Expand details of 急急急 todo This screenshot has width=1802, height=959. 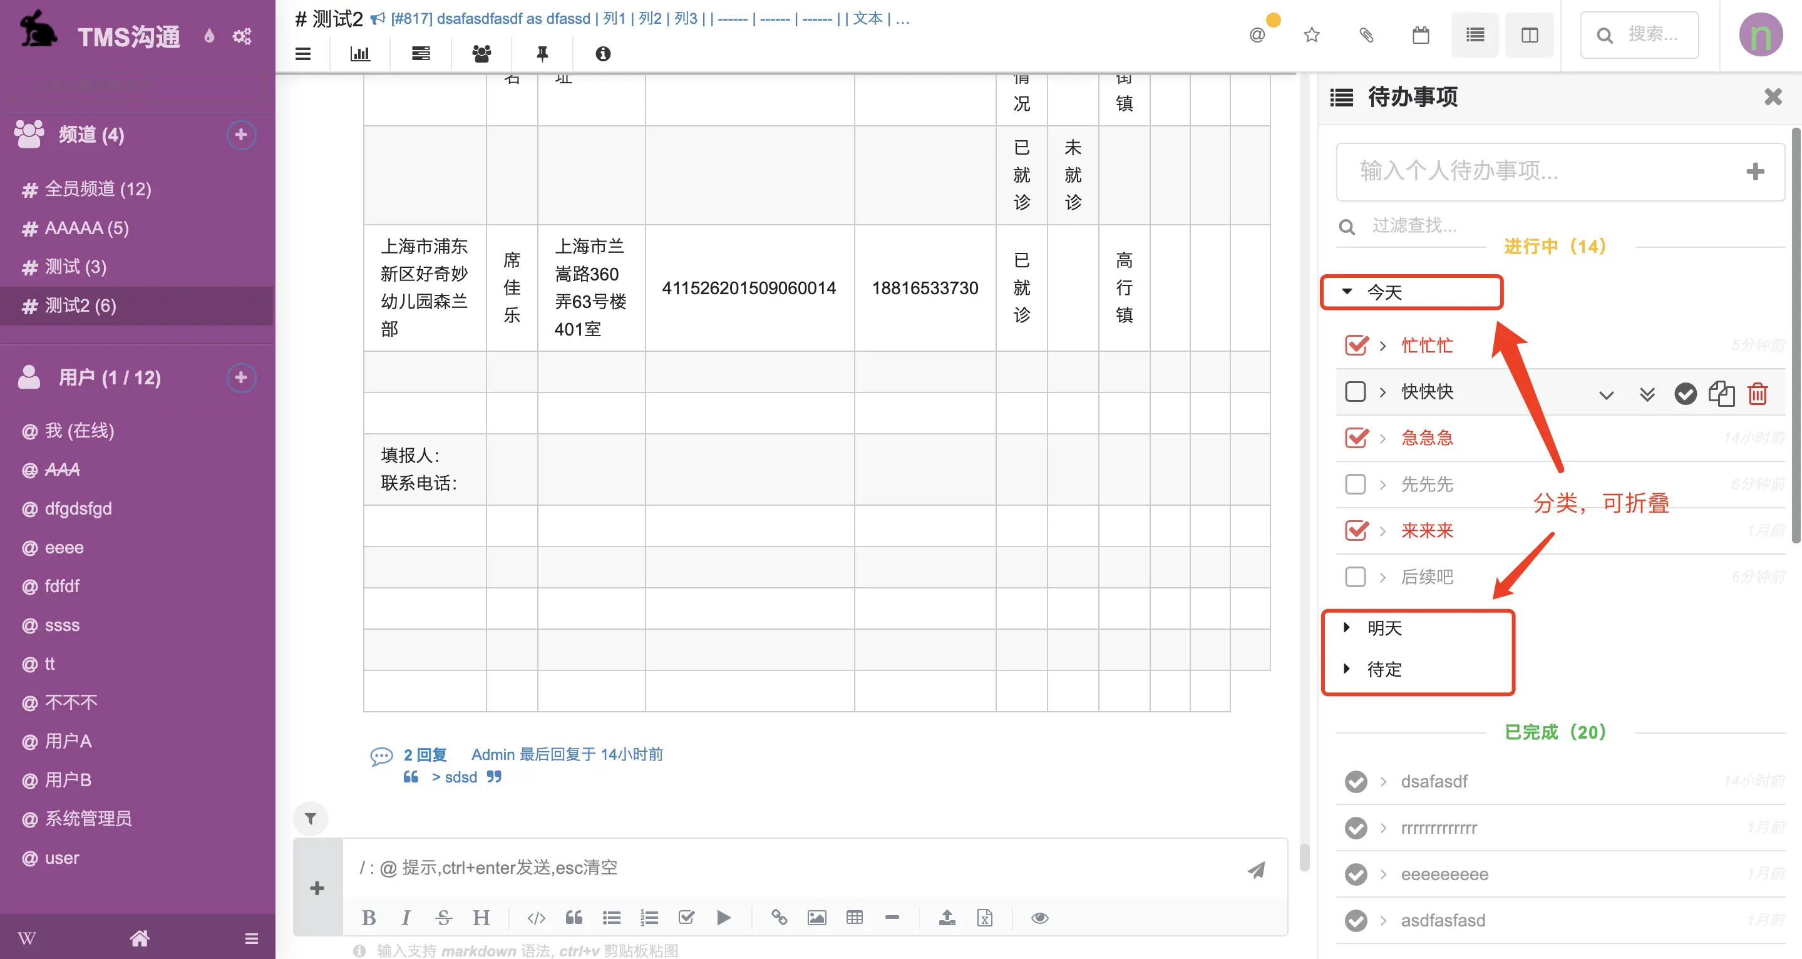coord(1383,438)
